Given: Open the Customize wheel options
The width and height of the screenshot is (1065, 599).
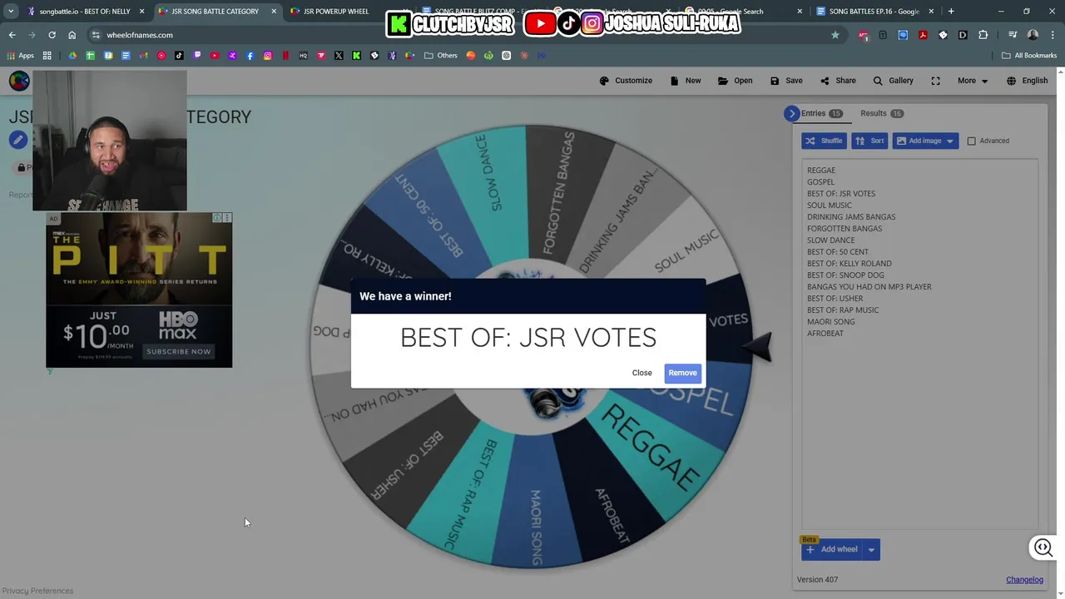Looking at the screenshot, I should point(626,81).
